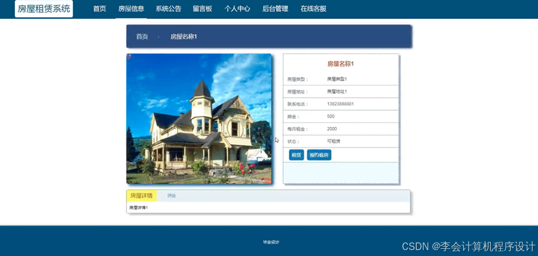Screen dimensions: 538x256
Task: Click the 房屋地址1 value
Action: pyautogui.click(x=337, y=92)
